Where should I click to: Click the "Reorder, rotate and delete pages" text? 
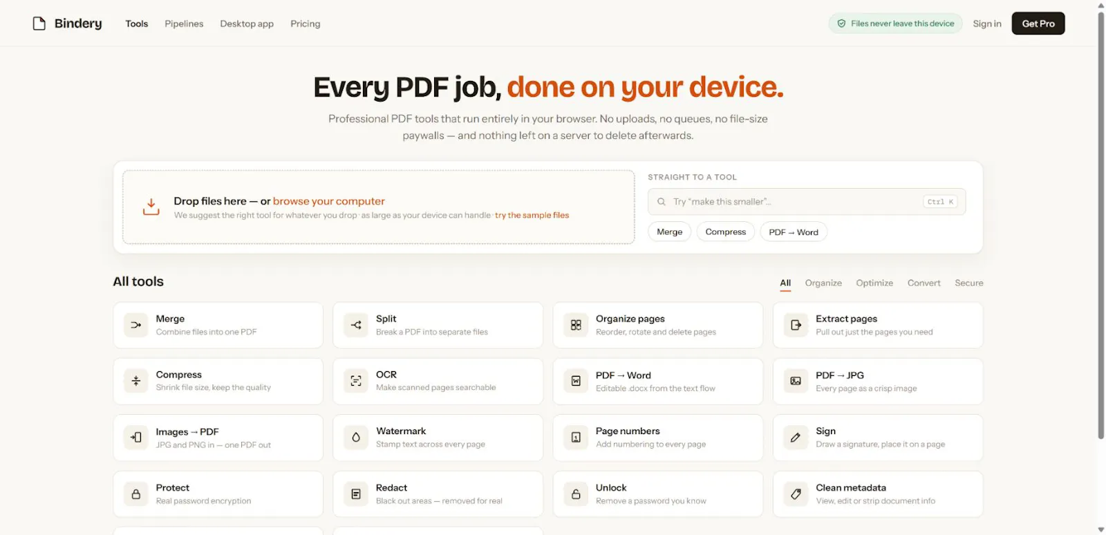[x=656, y=332]
